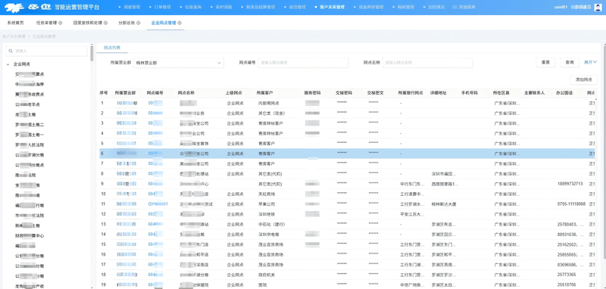Click 其它类（现金） in row 2

pyautogui.click(x=271, y=113)
